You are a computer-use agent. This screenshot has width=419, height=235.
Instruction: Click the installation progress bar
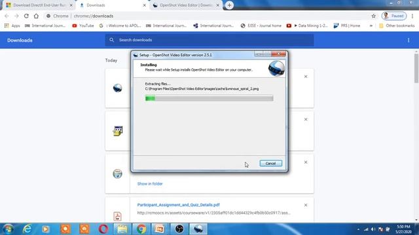[x=209, y=99]
